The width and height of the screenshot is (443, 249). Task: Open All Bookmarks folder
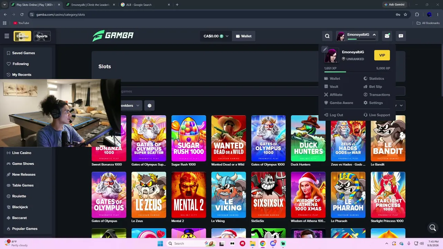coord(428,23)
